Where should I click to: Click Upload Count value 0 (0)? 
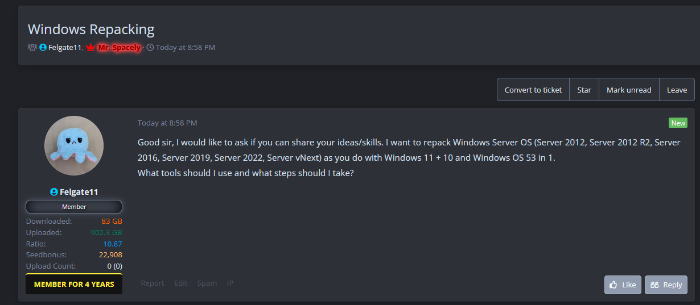(x=114, y=266)
